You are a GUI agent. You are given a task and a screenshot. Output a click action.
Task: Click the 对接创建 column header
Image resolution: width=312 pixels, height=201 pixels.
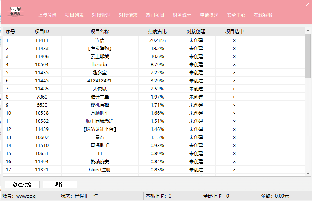(196, 32)
